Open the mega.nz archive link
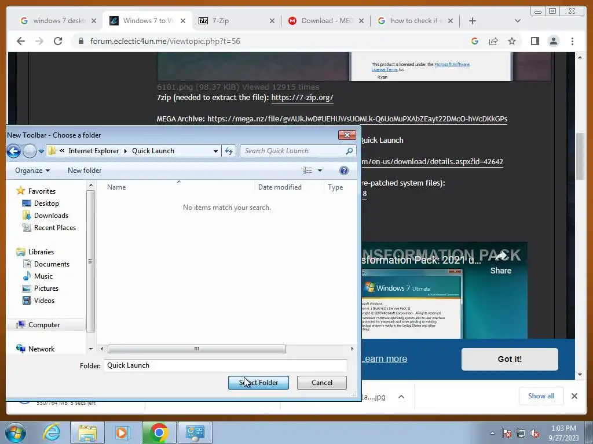 pos(357,119)
